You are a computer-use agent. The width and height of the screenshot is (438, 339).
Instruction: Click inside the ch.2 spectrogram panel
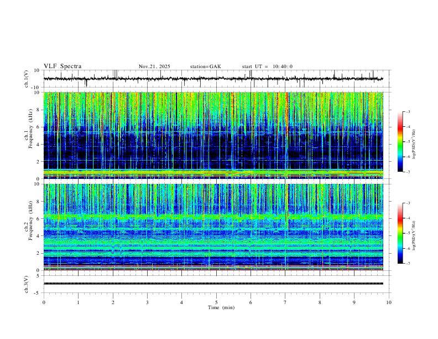click(213, 227)
